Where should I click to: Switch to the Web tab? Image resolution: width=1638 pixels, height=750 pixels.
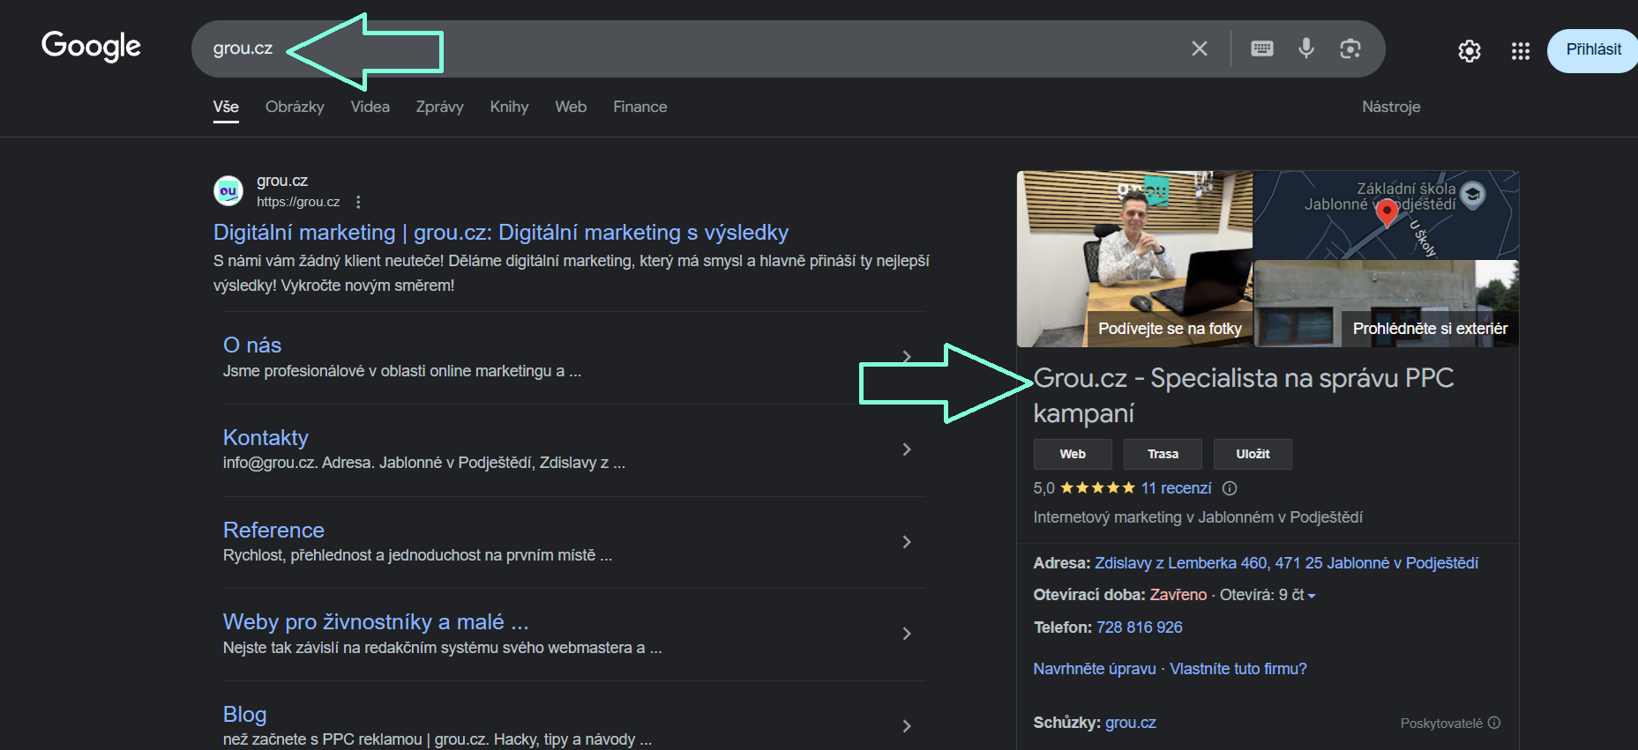coord(571,107)
